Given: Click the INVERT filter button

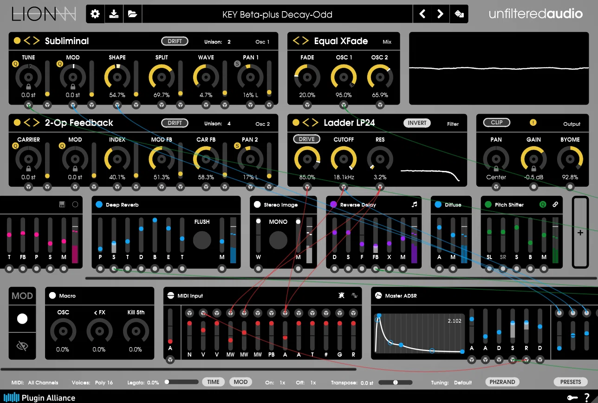Looking at the screenshot, I should (417, 123).
